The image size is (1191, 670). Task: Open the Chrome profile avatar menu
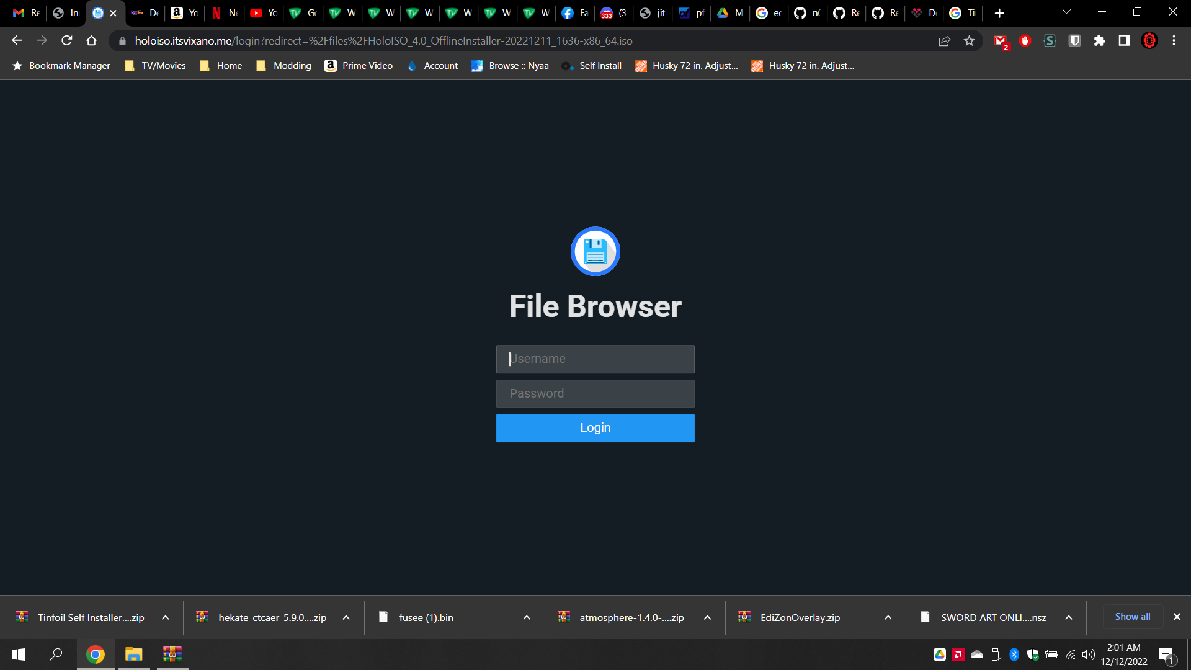coord(1150,40)
